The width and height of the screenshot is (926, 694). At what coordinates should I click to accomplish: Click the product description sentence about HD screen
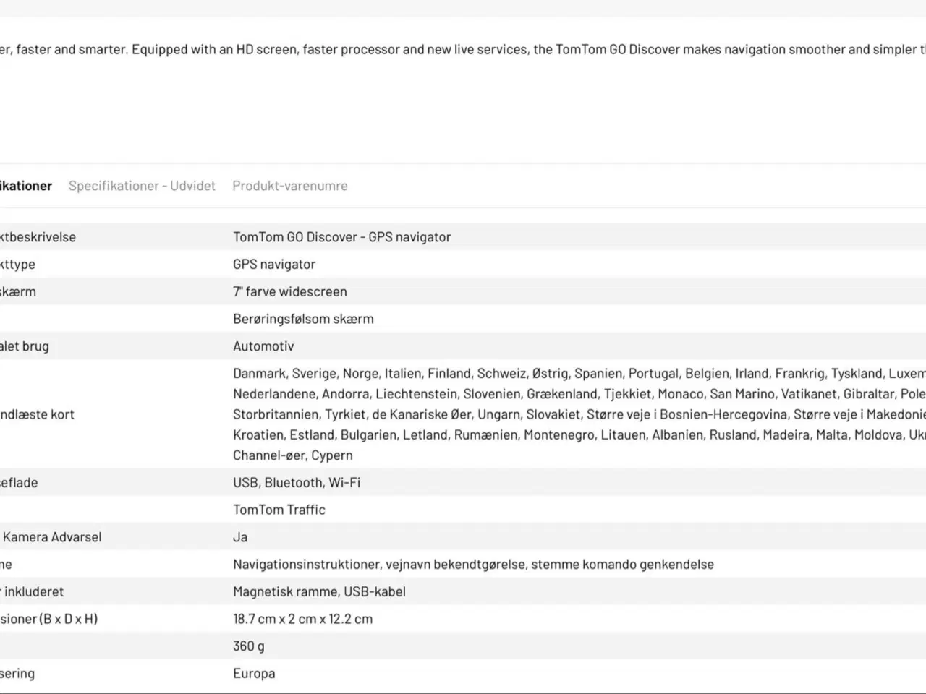(x=463, y=50)
